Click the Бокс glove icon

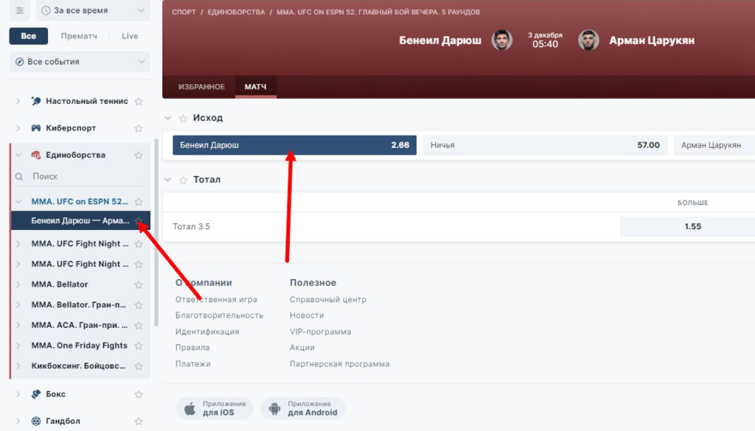36,394
